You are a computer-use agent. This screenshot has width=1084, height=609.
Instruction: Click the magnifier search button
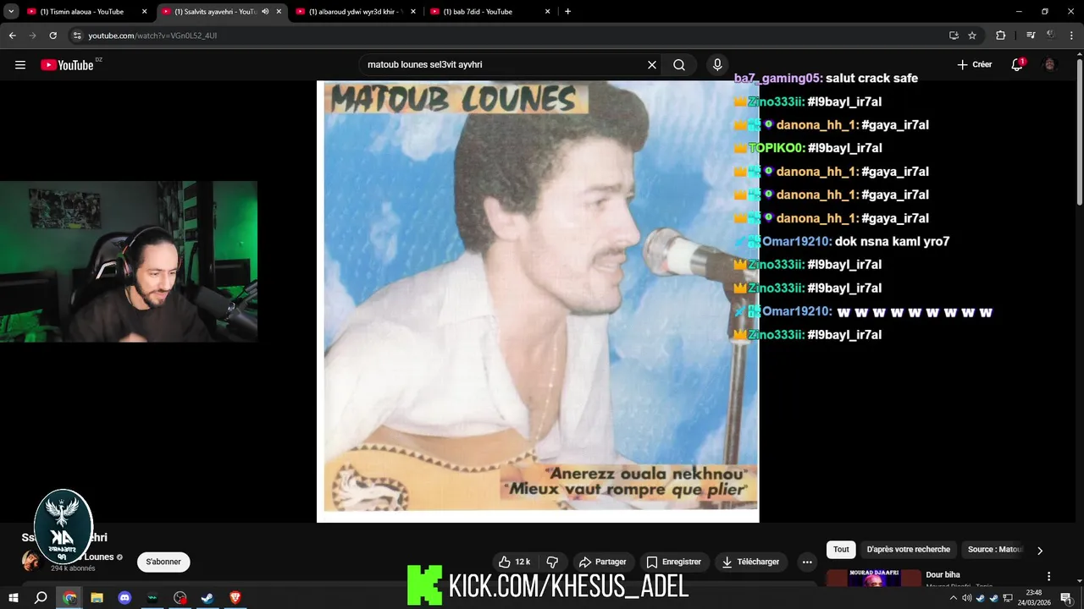pos(679,64)
